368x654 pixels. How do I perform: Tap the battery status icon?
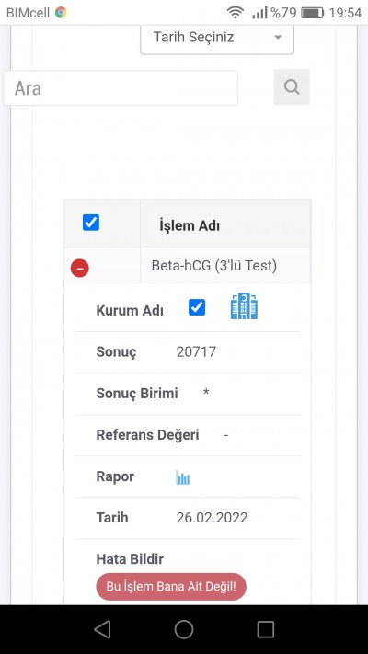pyautogui.click(x=313, y=13)
